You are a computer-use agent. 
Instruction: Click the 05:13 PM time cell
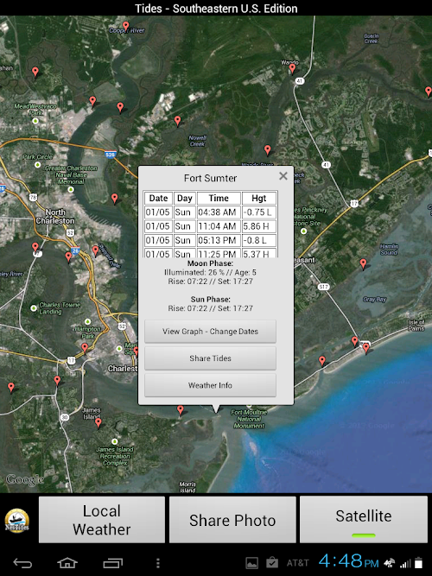pyautogui.click(x=219, y=240)
